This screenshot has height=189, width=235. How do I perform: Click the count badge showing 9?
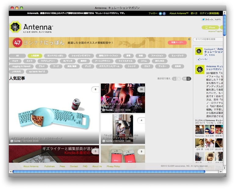[x=141, y=152]
